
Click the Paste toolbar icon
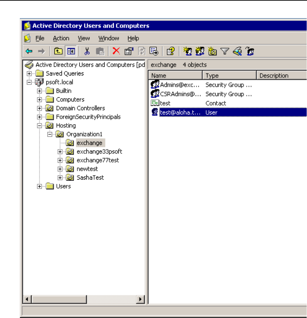(x=100, y=51)
